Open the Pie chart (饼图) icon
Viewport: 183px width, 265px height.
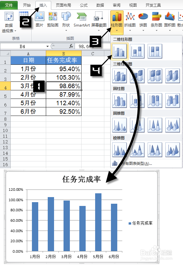pyautogui.click(x=143, y=16)
